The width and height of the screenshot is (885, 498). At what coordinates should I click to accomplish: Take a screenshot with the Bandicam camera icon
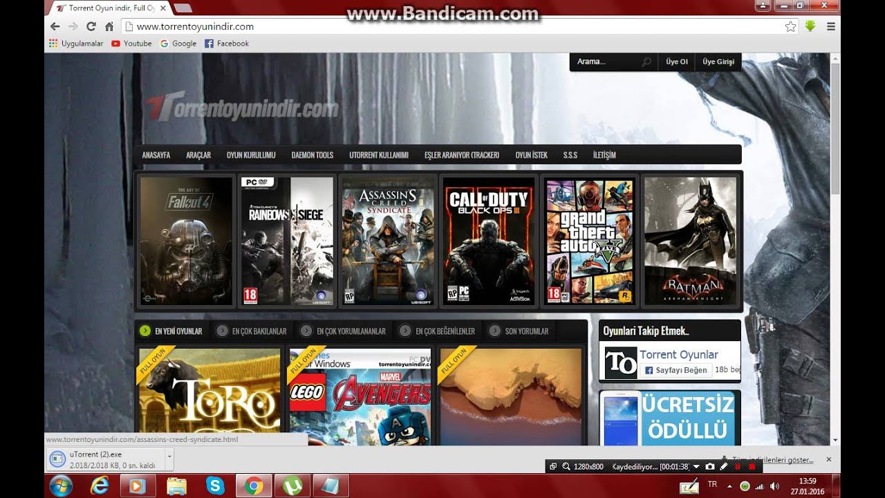709,467
